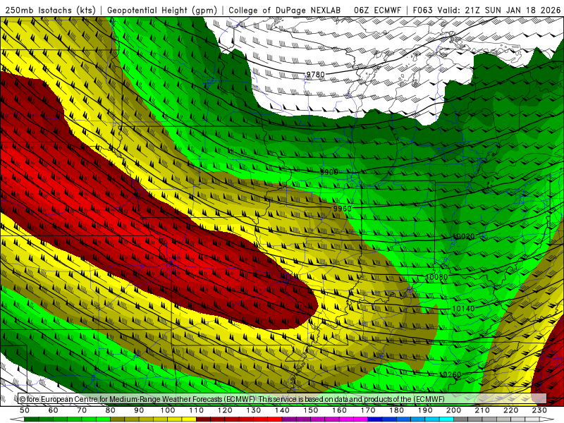Click the 130 value on color scale

point(254,410)
